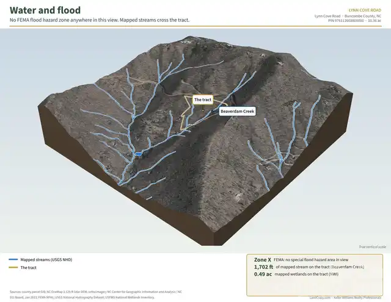Select "Mapped streams (USGS NHD)" legend text
Screen dimensions: 391x302
point(46,260)
